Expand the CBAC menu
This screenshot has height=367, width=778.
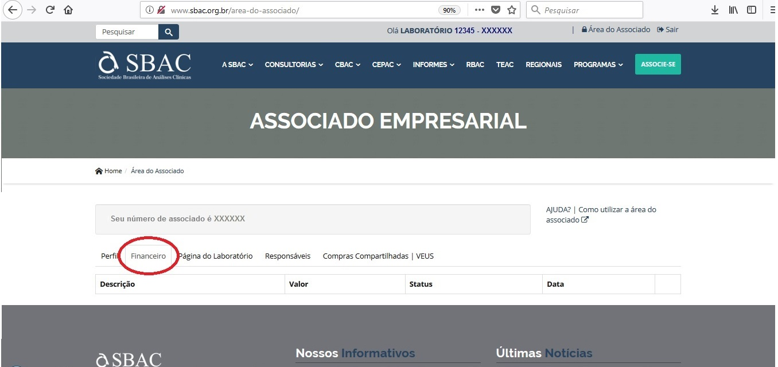pyautogui.click(x=348, y=65)
